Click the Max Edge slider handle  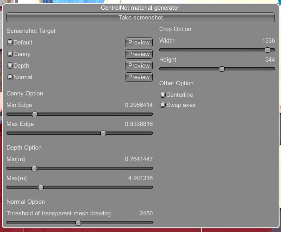(x=103, y=133)
